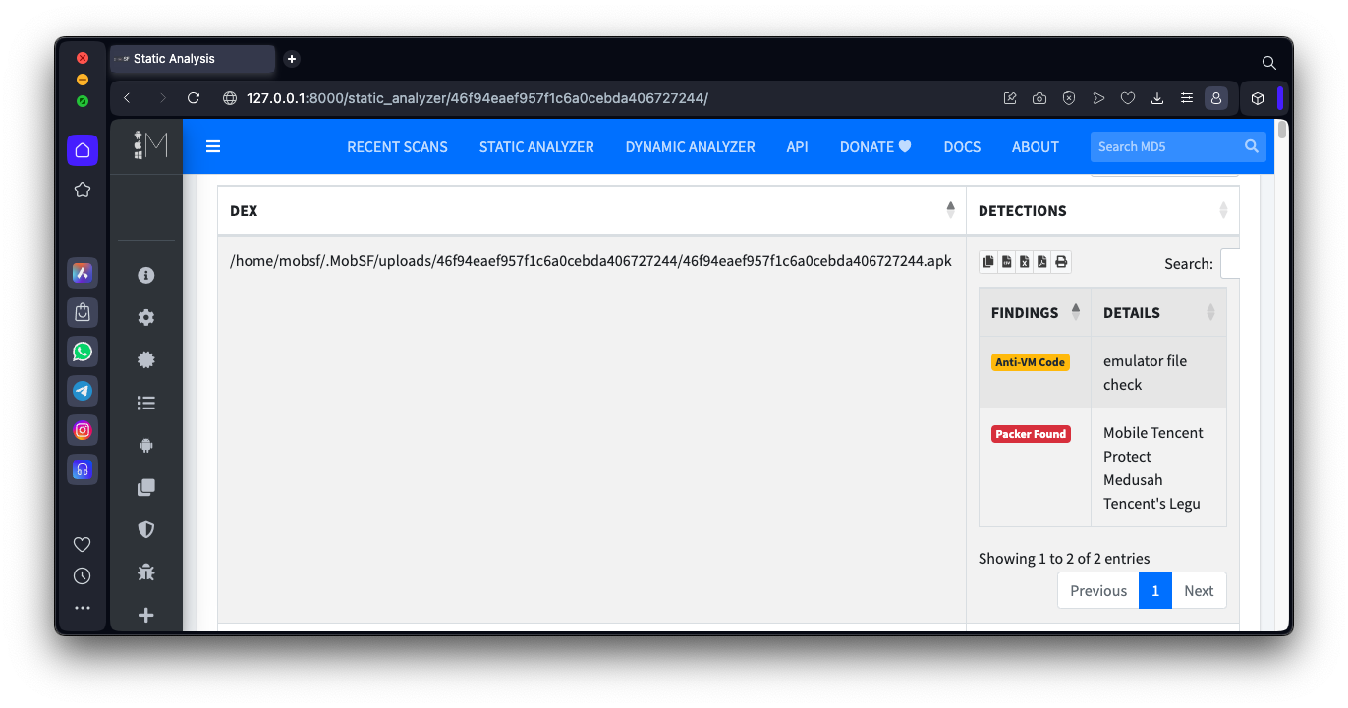The width and height of the screenshot is (1348, 708).
Task: Go to the previous detections page
Action: click(1098, 590)
